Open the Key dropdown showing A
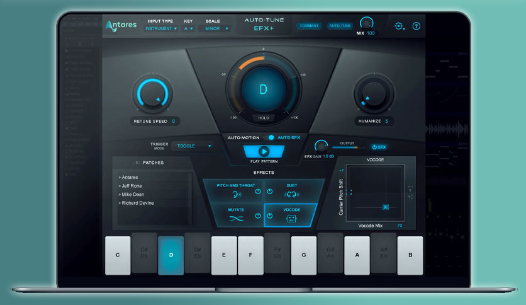This screenshot has height=305, width=526. [189, 29]
